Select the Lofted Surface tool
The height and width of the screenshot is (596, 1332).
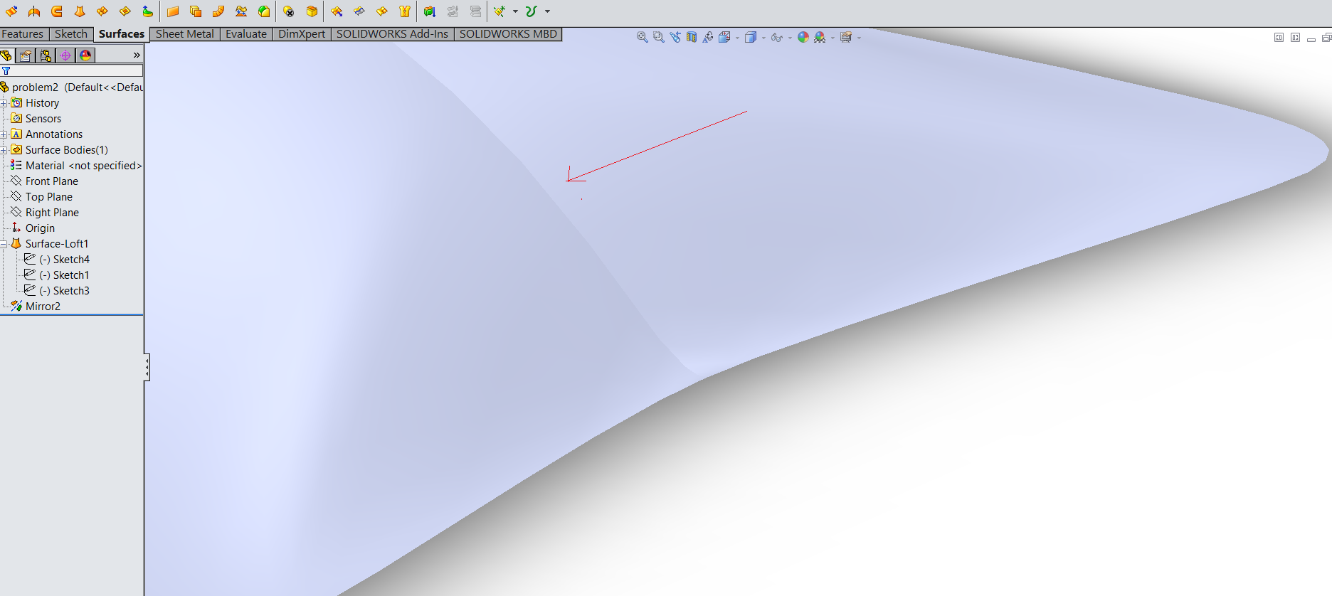tap(80, 11)
